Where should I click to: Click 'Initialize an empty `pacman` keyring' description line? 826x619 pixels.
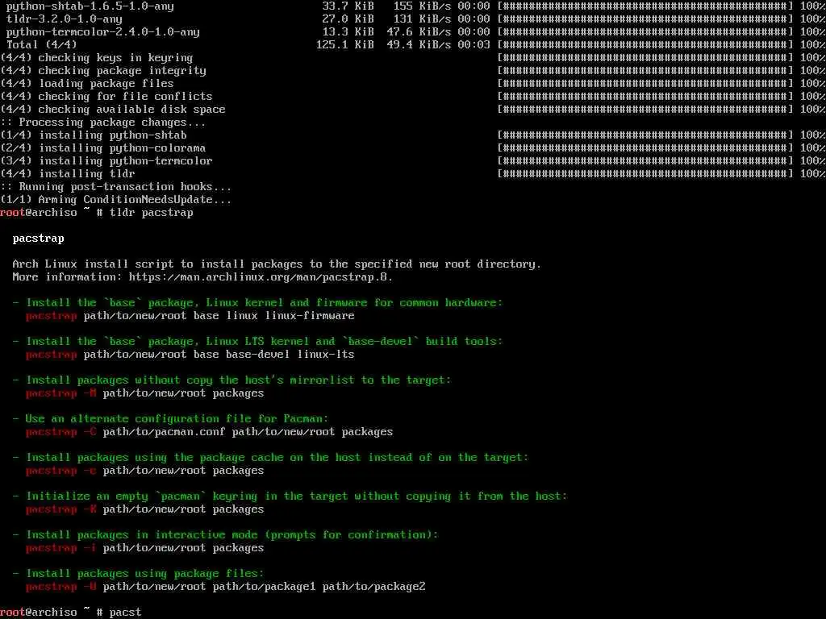[x=290, y=496]
